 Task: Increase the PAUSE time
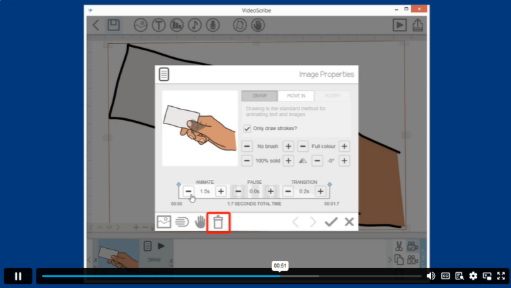coord(271,191)
